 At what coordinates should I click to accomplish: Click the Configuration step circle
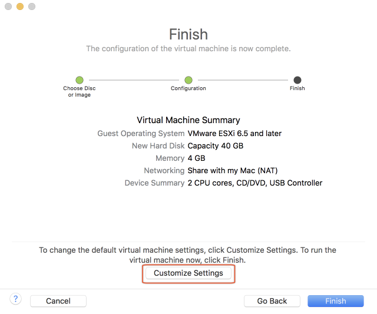point(188,80)
